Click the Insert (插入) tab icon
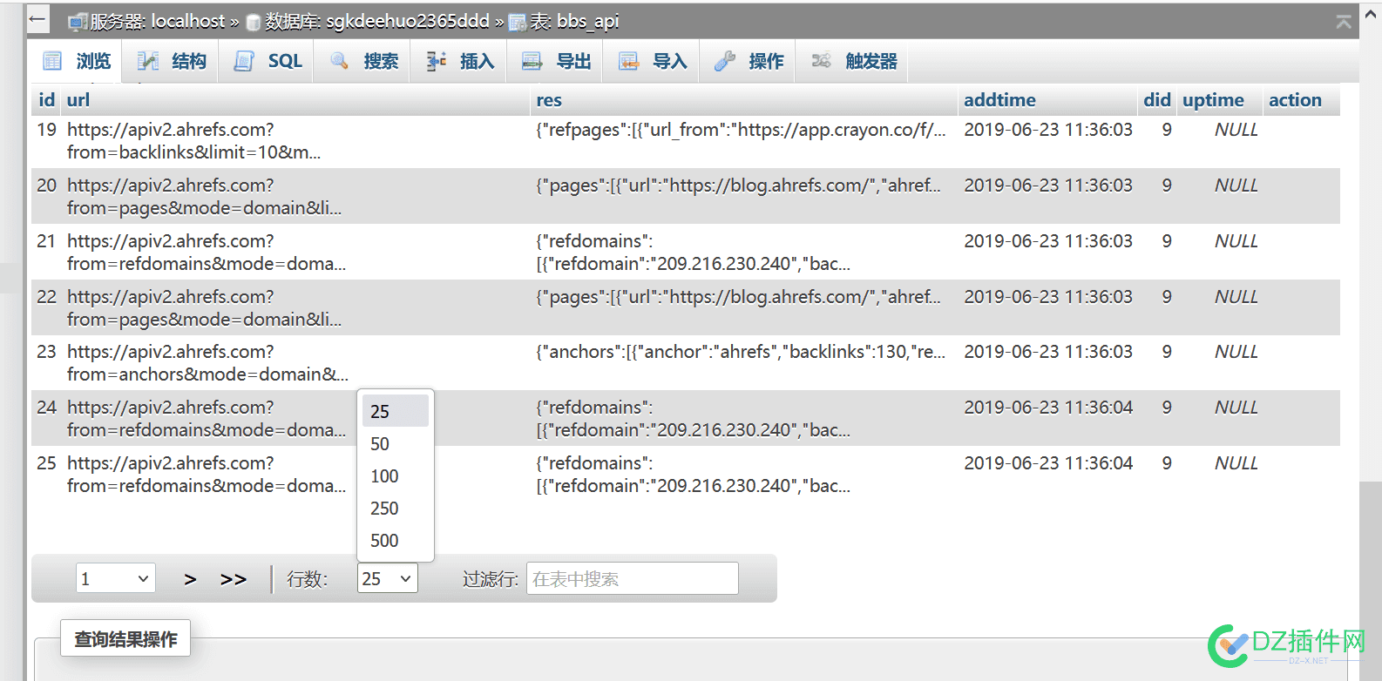 [437, 61]
